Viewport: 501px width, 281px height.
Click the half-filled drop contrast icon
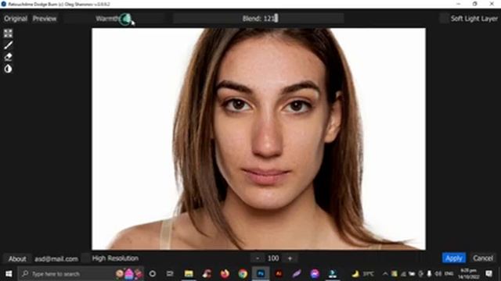(8, 69)
